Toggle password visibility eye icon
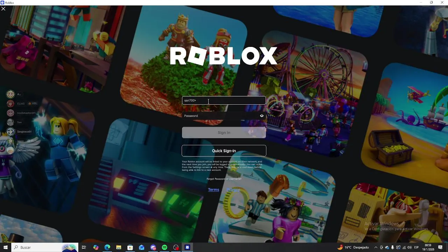The height and width of the screenshot is (252, 448). (x=261, y=116)
